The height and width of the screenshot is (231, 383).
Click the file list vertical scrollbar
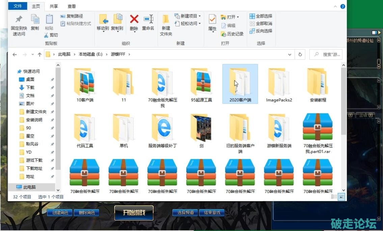(344, 101)
